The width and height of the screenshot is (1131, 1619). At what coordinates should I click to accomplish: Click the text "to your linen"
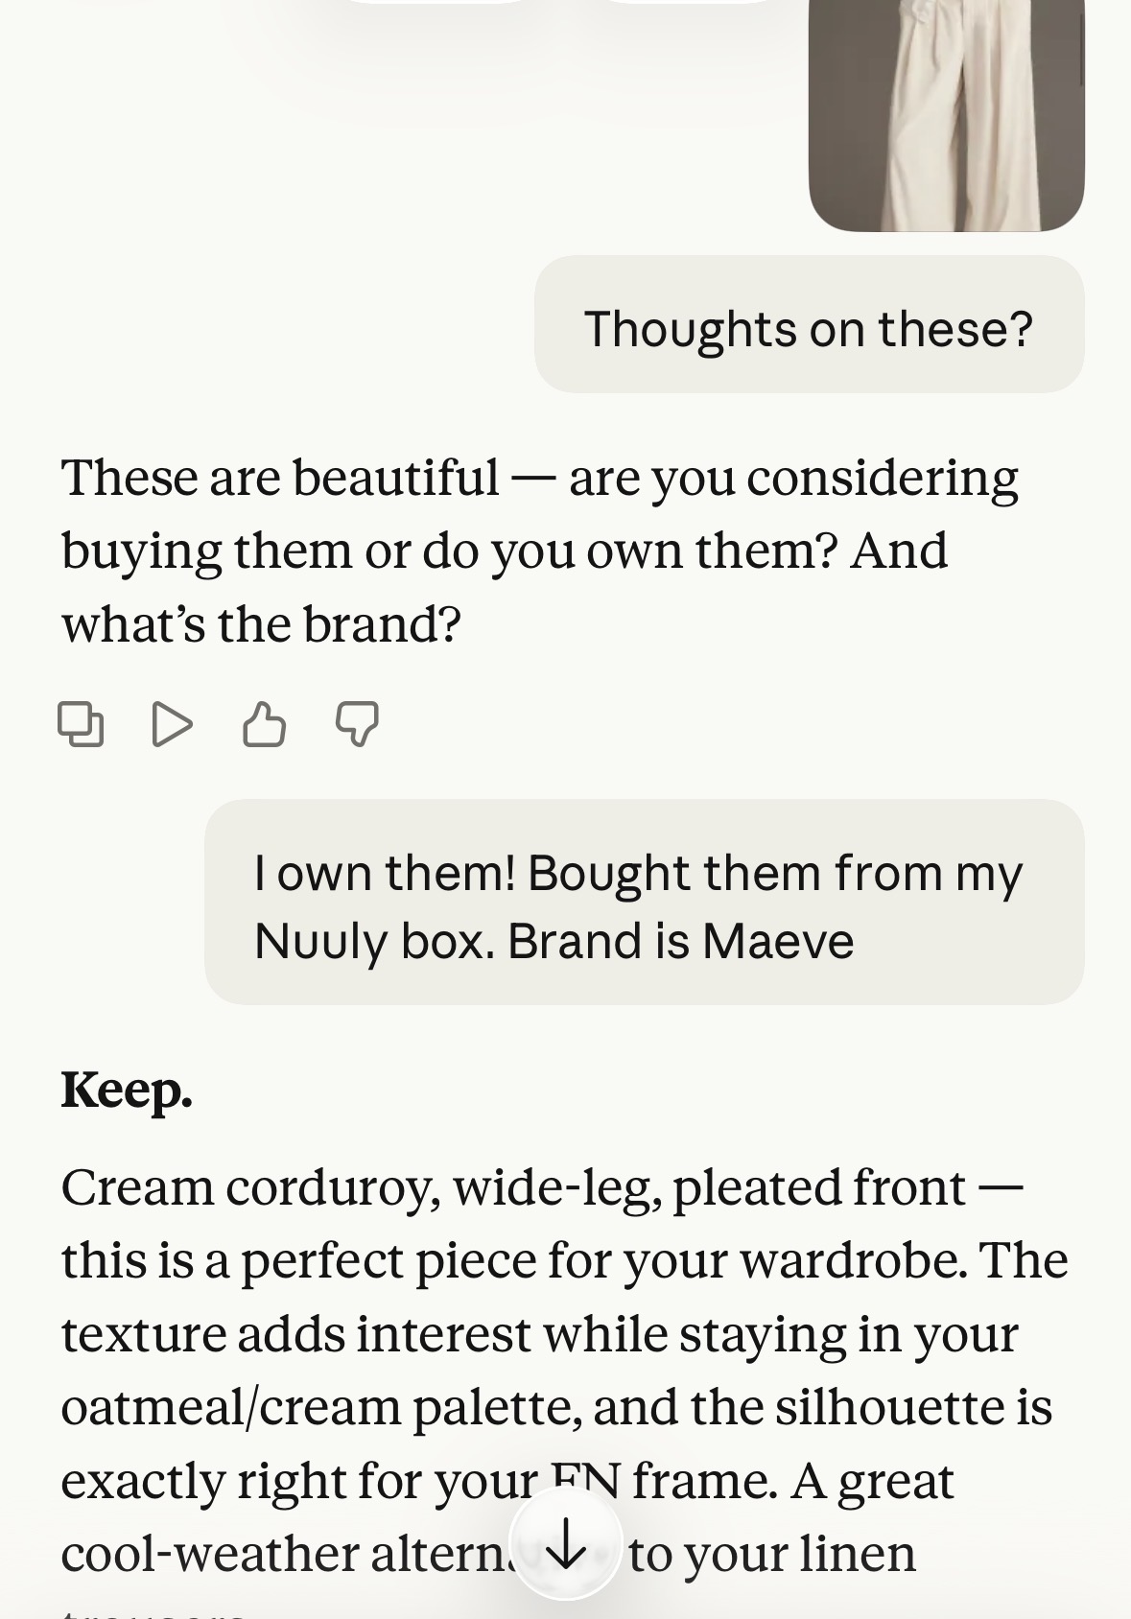pos(772,1555)
